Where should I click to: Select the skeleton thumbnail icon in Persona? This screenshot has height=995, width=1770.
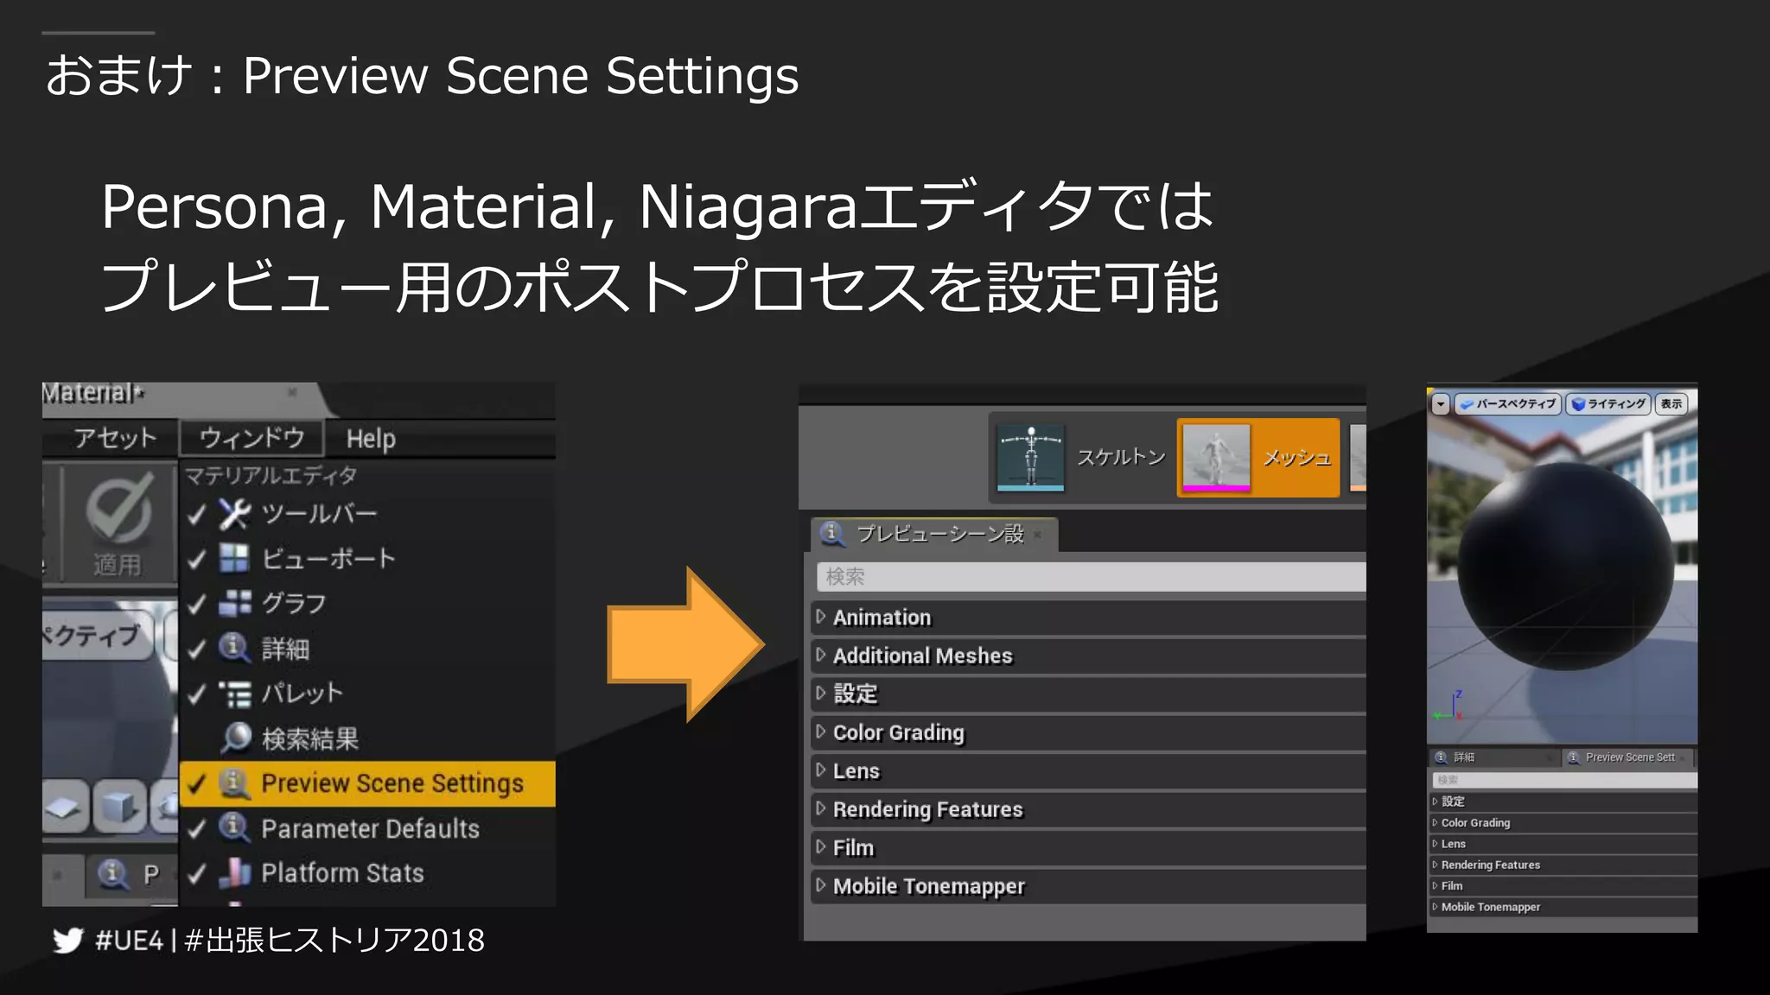point(1030,458)
